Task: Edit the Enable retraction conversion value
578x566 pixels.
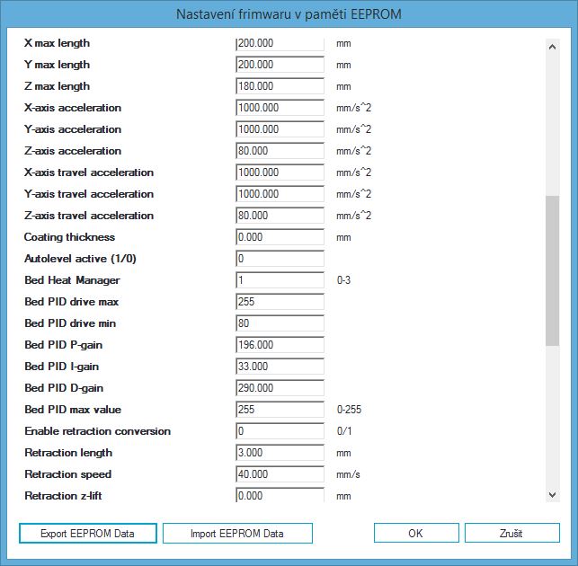Action: (x=280, y=431)
